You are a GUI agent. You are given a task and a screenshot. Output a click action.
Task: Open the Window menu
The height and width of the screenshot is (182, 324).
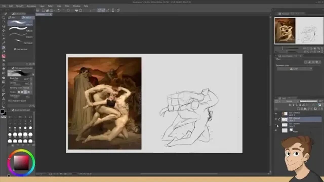76,6
